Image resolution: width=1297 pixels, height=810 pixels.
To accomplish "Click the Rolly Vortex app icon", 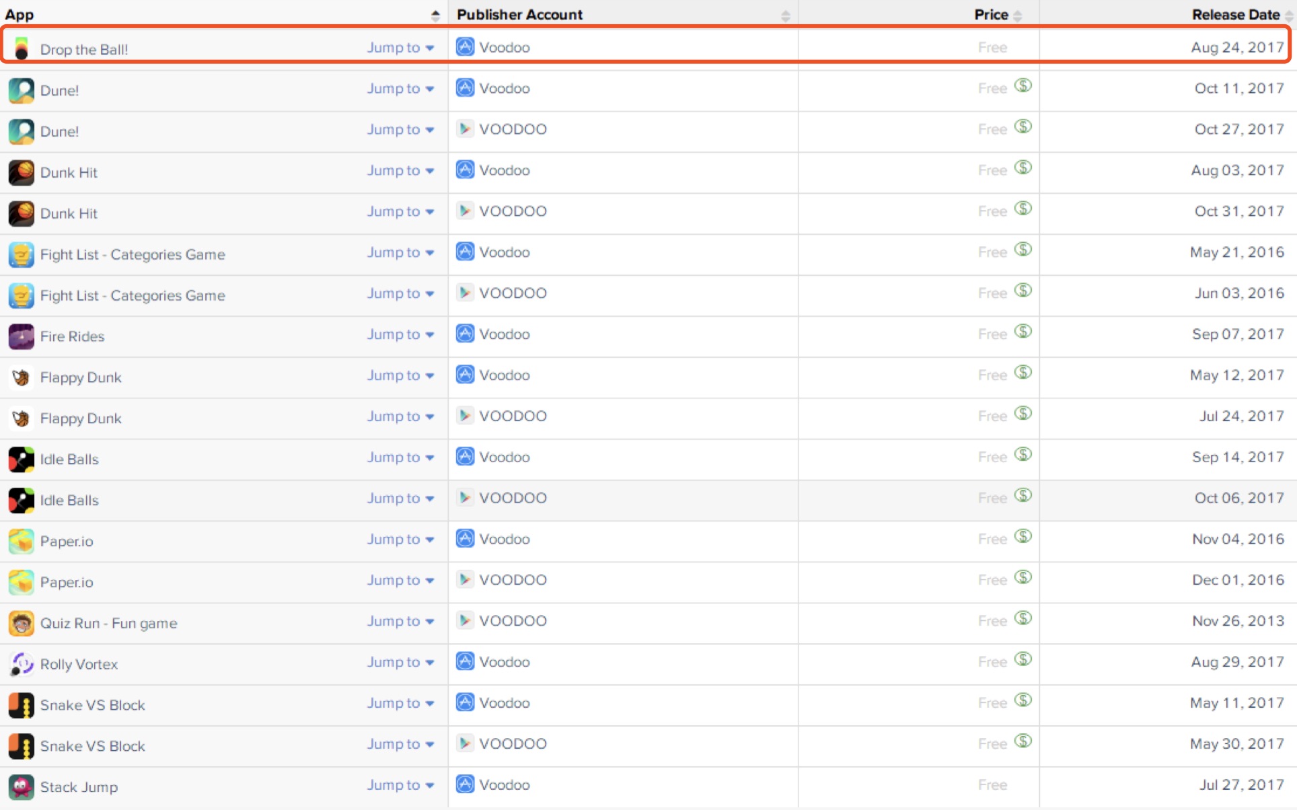I will click(22, 664).
